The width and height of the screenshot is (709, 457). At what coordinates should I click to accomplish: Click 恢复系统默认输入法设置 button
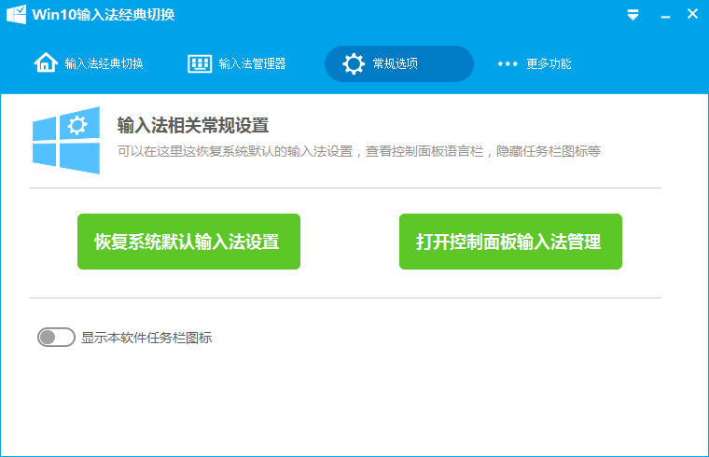pyautogui.click(x=189, y=242)
